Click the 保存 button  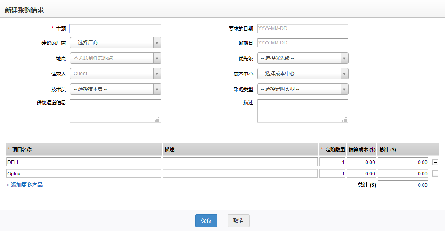[206, 221]
